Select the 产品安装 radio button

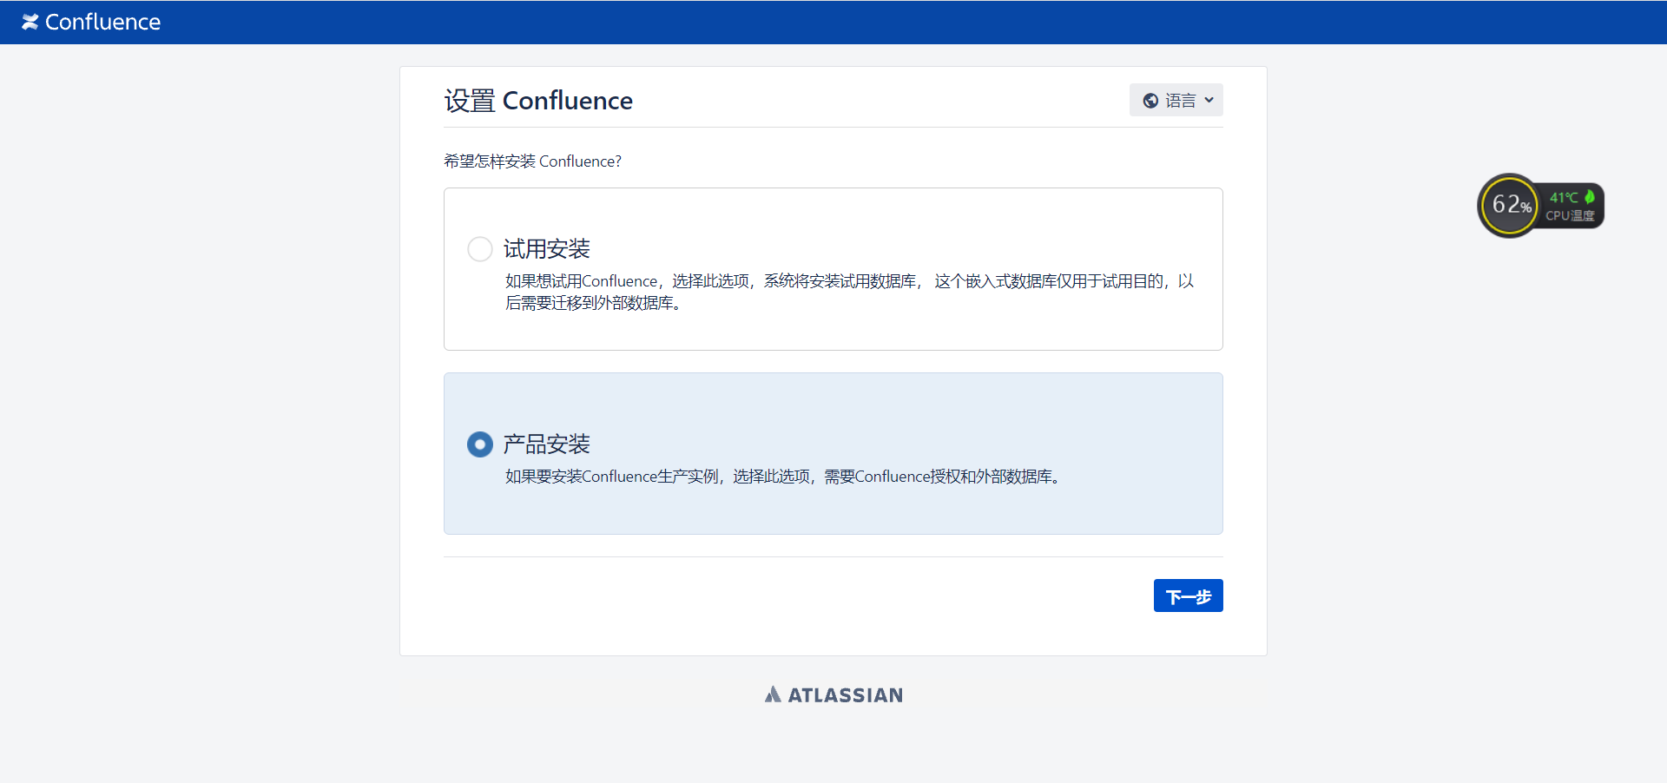(480, 444)
